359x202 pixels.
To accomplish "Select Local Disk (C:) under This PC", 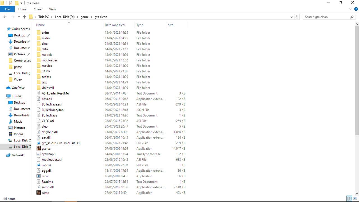I will click(22, 140).
